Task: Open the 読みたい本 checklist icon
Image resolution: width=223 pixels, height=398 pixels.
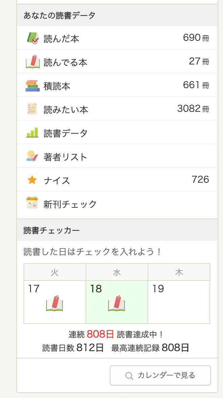Action: [x=32, y=109]
